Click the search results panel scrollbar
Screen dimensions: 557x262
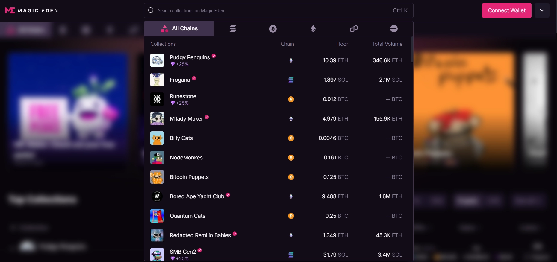click(412, 49)
